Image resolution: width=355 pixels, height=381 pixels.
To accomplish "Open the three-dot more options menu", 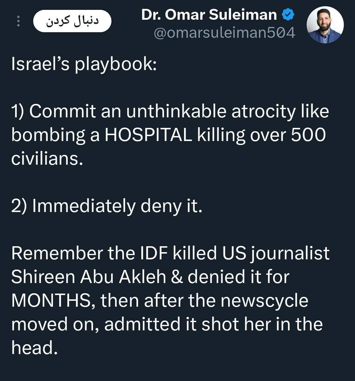I will coord(18,21).
